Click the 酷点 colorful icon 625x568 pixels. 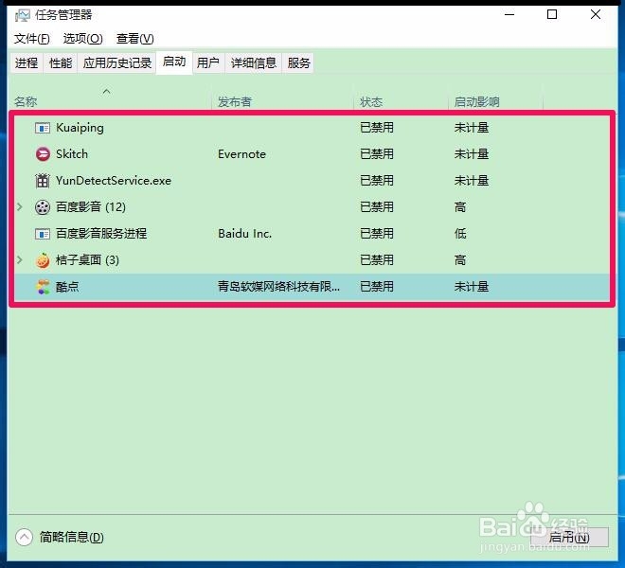[x=43, y=287]
